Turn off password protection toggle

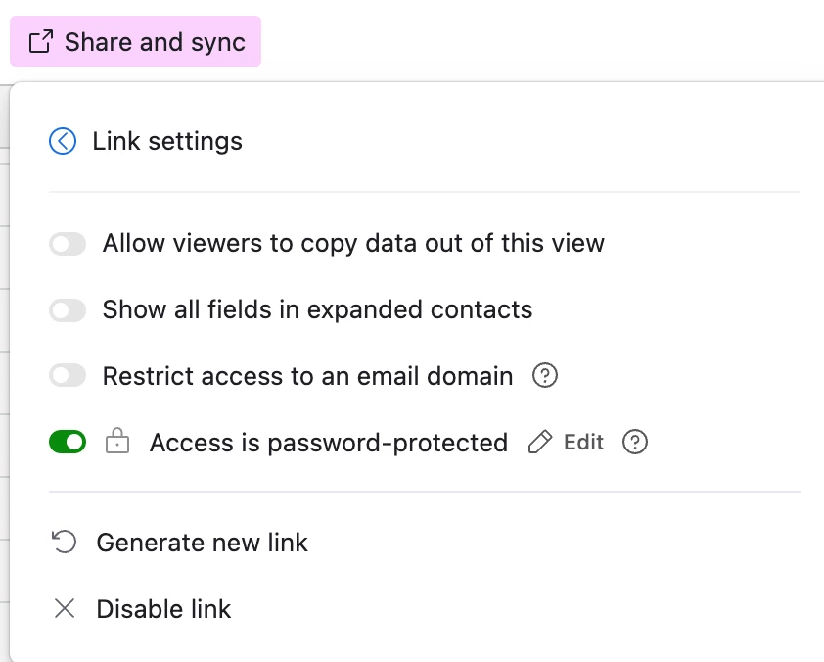point(68,442)
